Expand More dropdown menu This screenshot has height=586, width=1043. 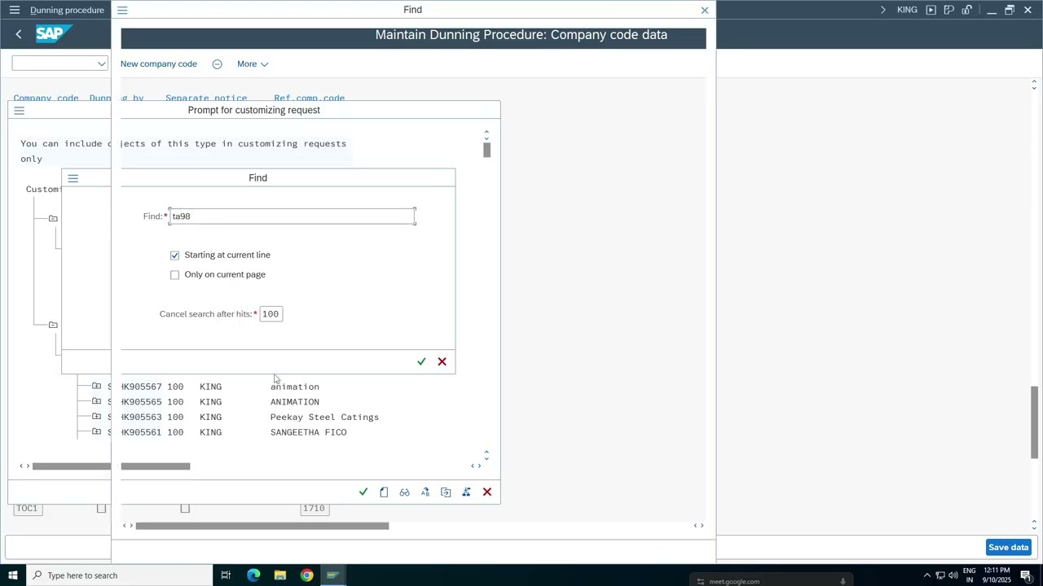(x=253, y=64)
